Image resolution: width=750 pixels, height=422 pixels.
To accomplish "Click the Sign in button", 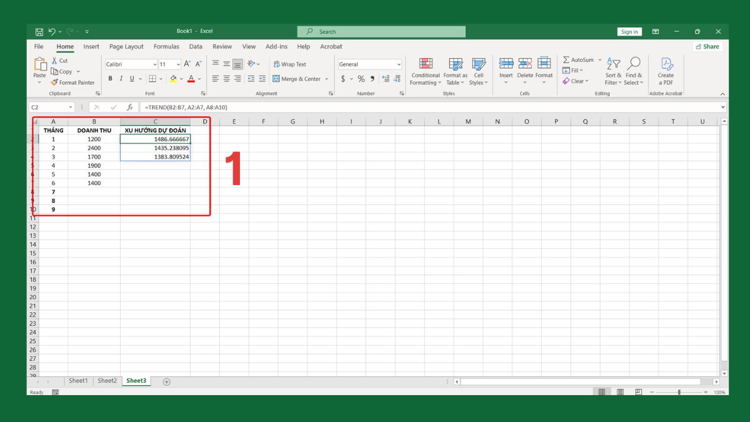I will pos(629,32).
